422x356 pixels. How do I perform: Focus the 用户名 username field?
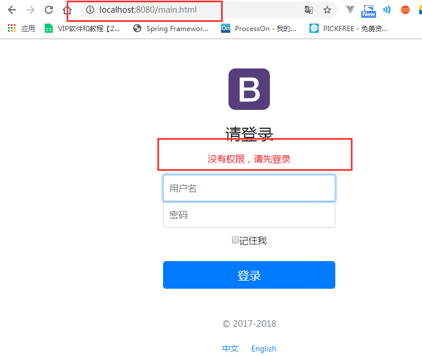point(249,188)
